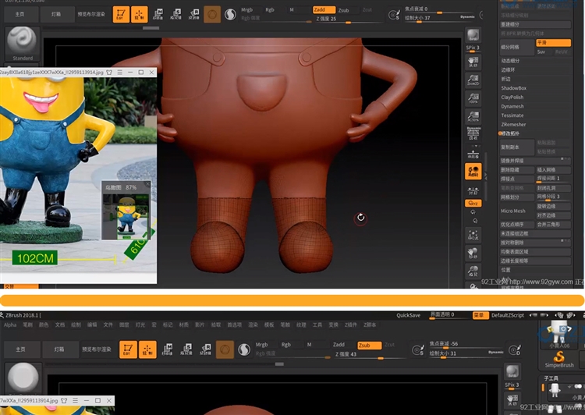
Task: Click BPR sphere above SPix 3 in lower window
Action: (x=512, y=371)
